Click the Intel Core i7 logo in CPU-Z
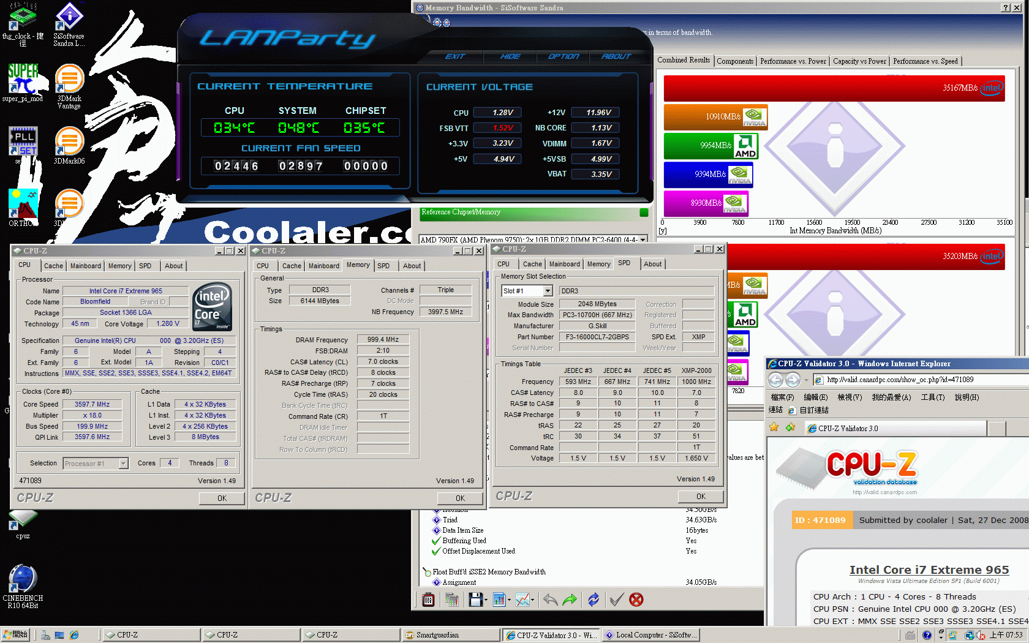The height and width of the screenshot is (643, 1029). 213,306
